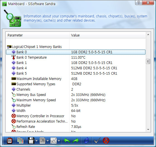Click the Value column header

pyautogui.click(x=107, y=35)
